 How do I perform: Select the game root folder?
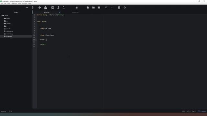6,15
